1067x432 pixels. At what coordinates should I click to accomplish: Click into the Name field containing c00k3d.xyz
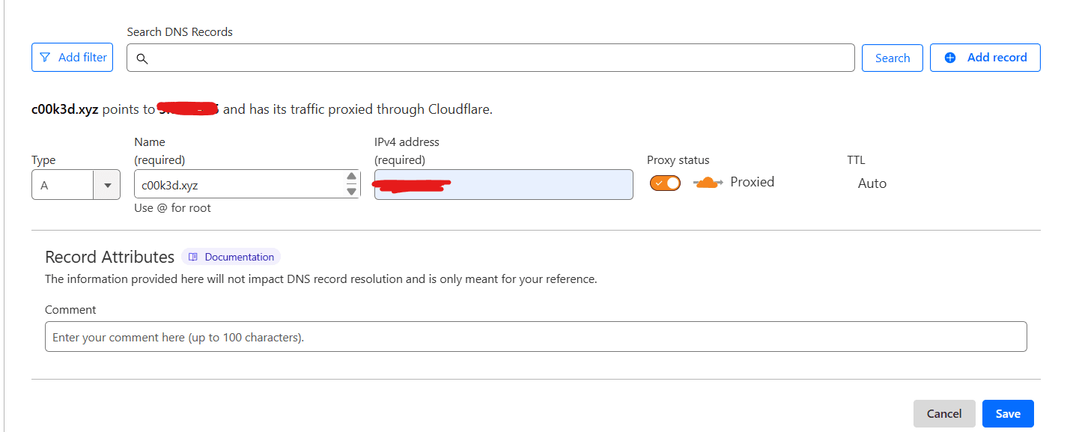(236, 185)
